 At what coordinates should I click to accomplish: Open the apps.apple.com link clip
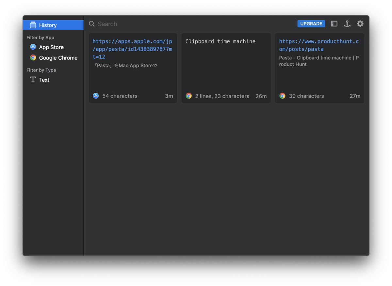[x=132, y=49]
